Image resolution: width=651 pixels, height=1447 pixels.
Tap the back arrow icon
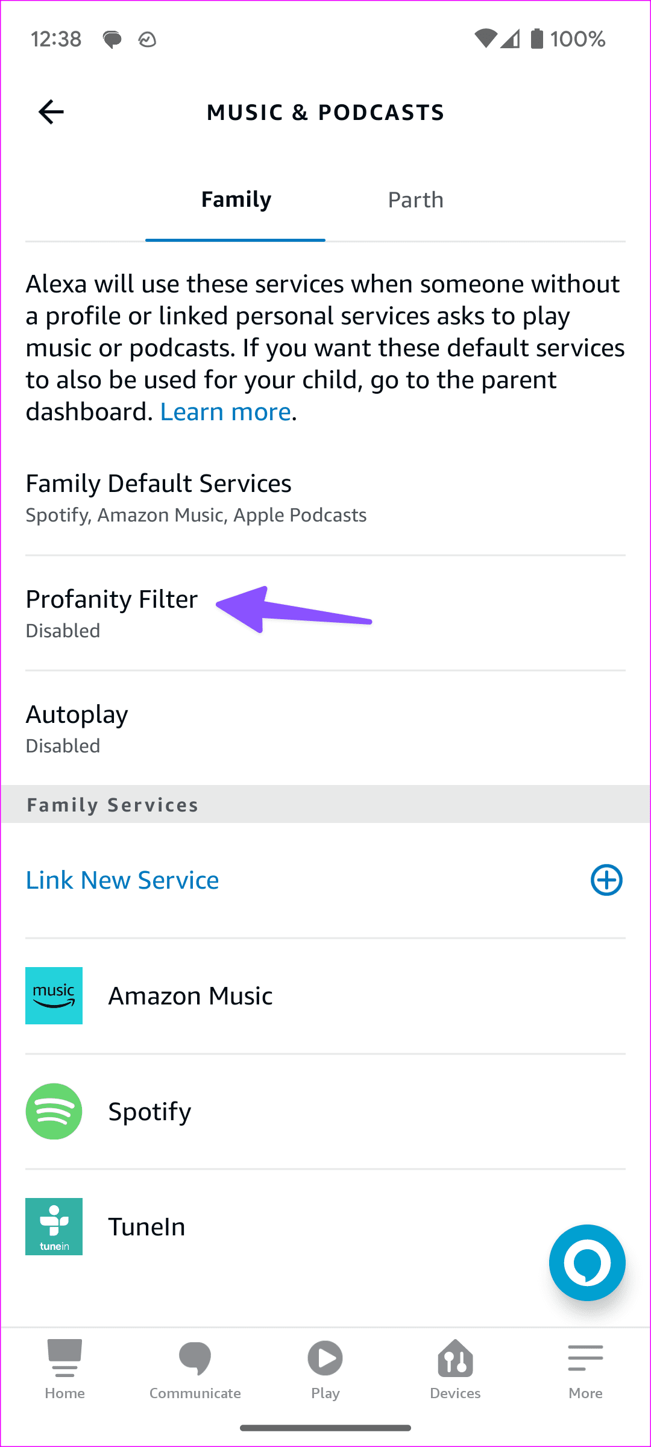tap(51, 112)
